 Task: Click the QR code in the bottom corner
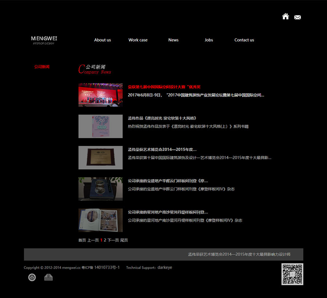pyautogui.click(x=292, y=274)
